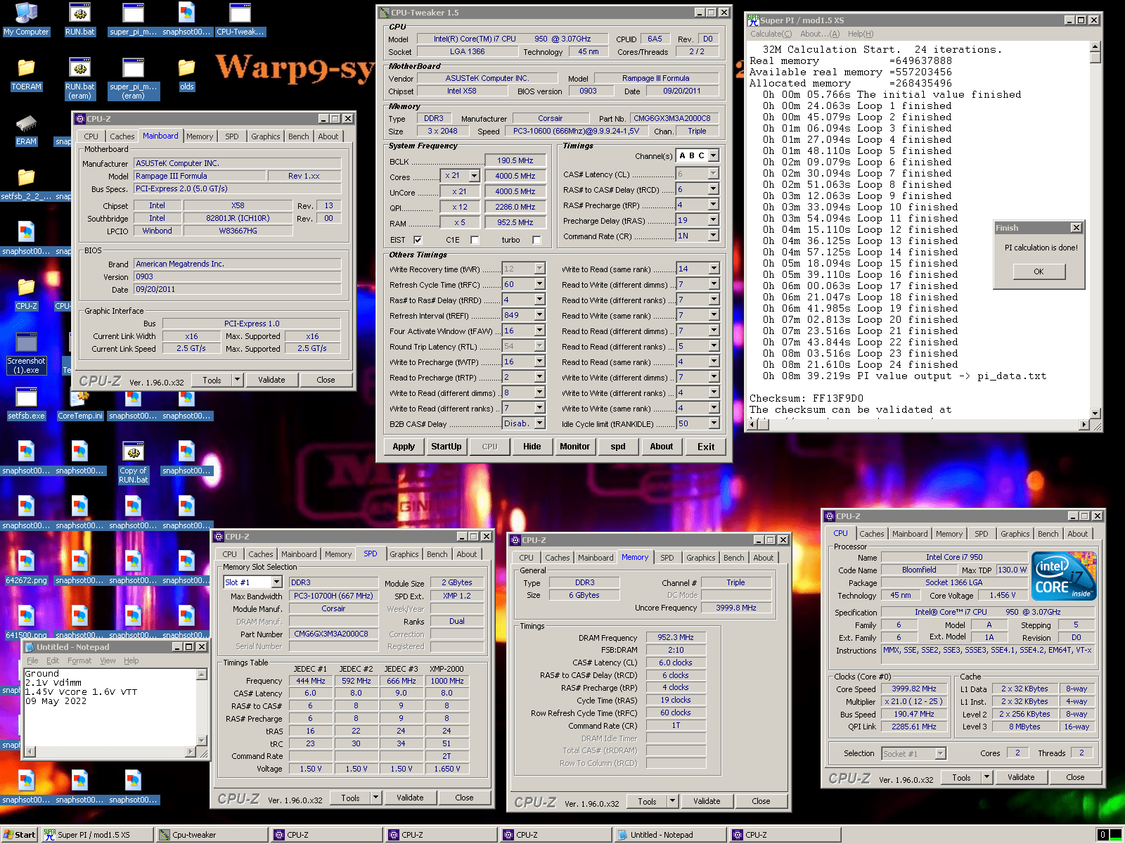Click Apply in CPU-Tweaker
Image resolution: width=1125 pixels, height=844 pixels.
pos(404,447)
